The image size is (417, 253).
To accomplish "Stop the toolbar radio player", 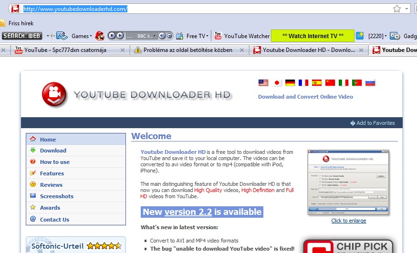I will pos(112,36).
